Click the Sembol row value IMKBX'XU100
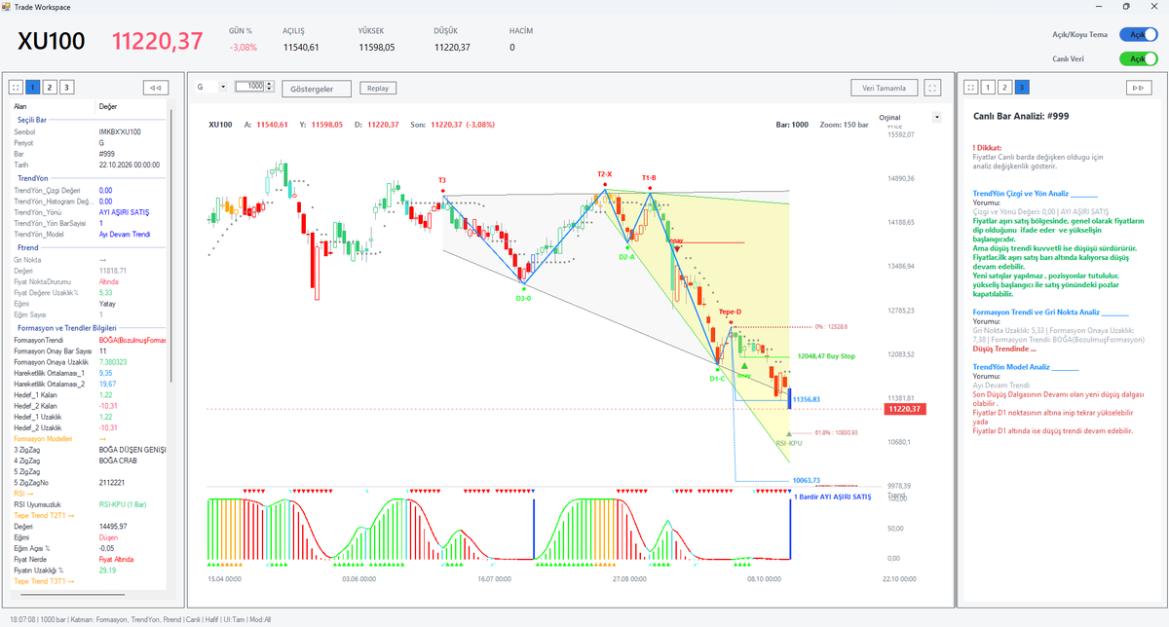The width and height of the screenshot is (1169, 627). (x=120, y=131)
